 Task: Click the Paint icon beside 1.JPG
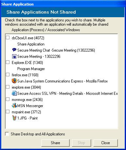(x=14, y=118)
